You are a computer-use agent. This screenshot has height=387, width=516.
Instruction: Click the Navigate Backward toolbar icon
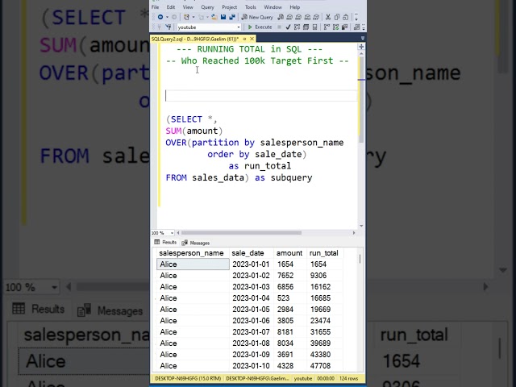click(x=160, y=17)
